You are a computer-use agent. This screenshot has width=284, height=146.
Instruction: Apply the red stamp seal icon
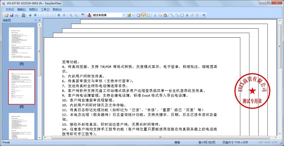(x=89, y=15)
